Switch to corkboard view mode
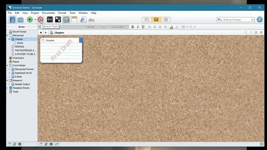Screen dimensions: 267x150 click(156, 20)
